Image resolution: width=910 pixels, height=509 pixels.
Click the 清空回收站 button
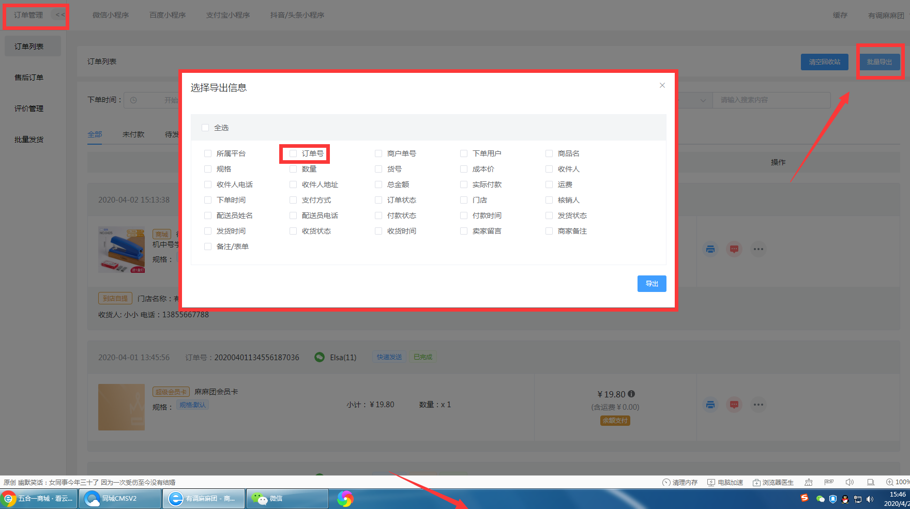coord(825,62)
